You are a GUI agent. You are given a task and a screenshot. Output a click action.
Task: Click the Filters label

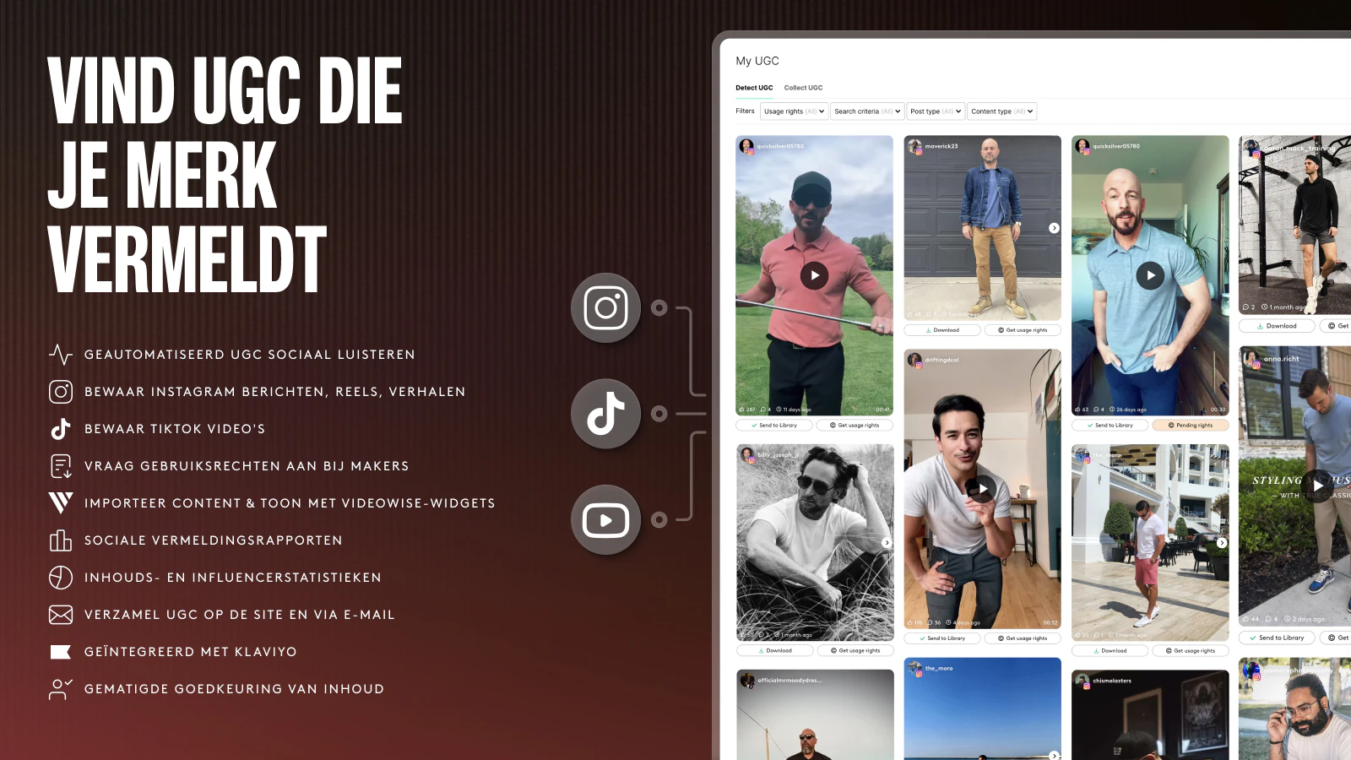click(745, 111)
